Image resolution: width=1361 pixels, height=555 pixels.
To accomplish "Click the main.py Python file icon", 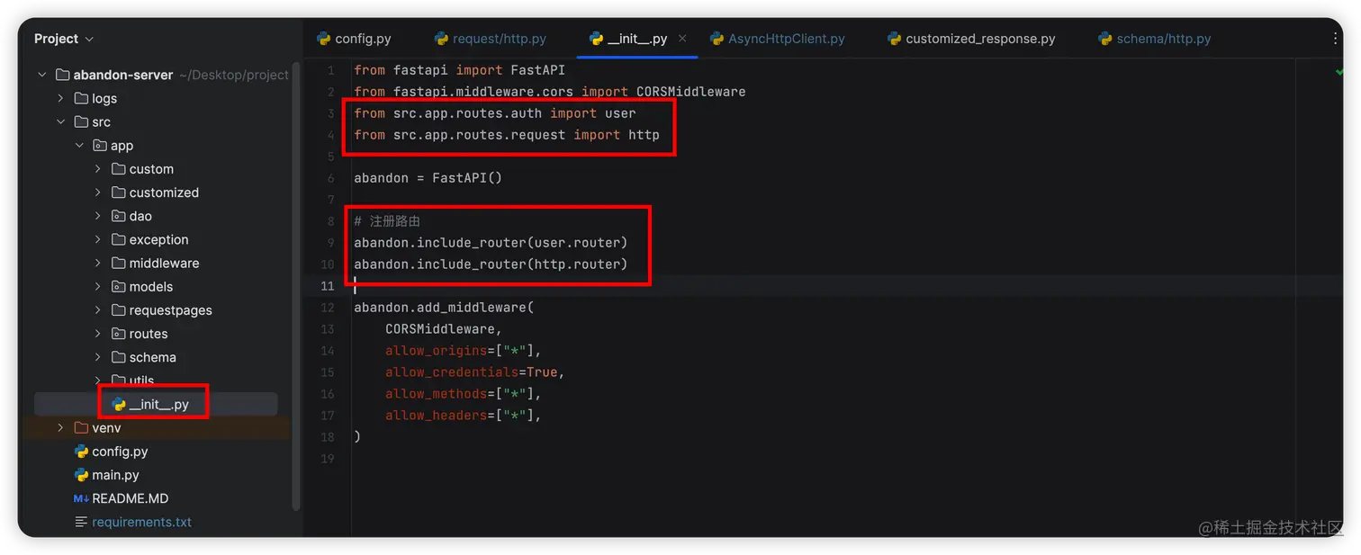I will coord(81,474).
